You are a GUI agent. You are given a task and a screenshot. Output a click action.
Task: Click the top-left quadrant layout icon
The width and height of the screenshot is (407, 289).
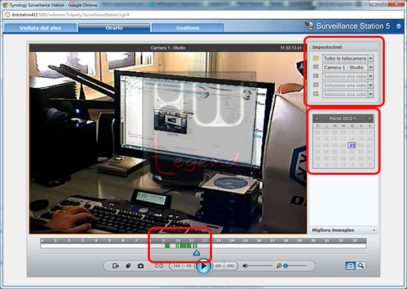pyautogui.click(x=316, y=67)
